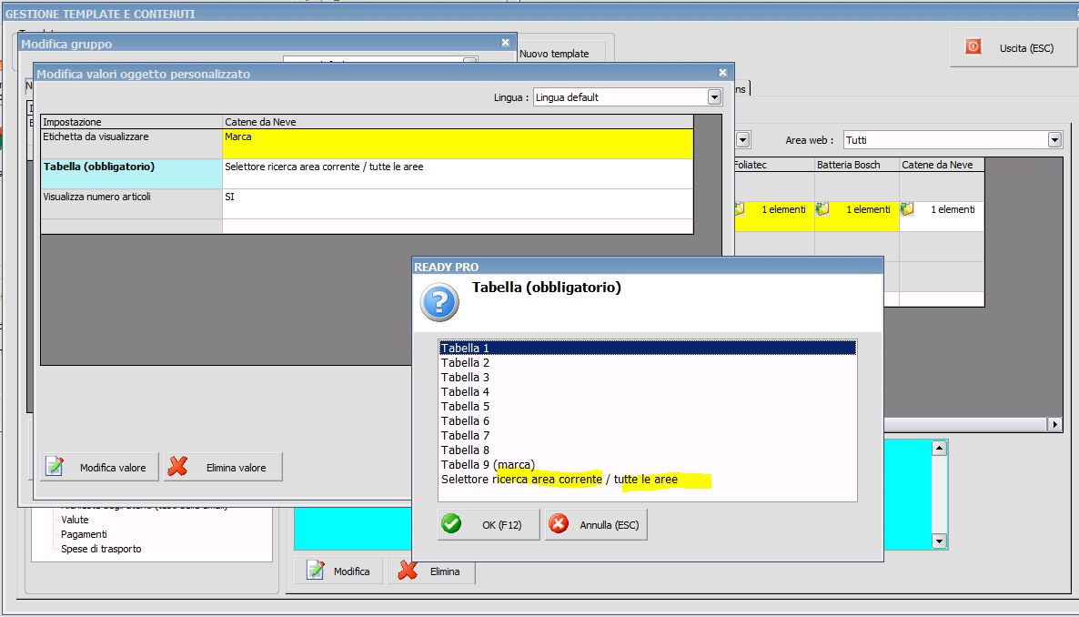
Task: Select Tabella 5 in the list
Action: tap(648, 406)
